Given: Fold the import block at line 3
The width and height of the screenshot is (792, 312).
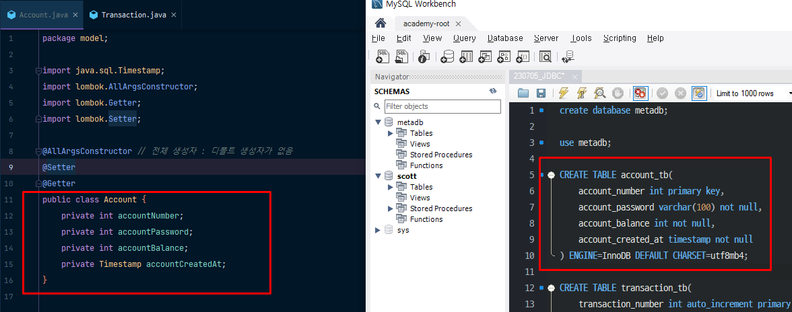Looking at the screenshot, I should tap(38, 71).
